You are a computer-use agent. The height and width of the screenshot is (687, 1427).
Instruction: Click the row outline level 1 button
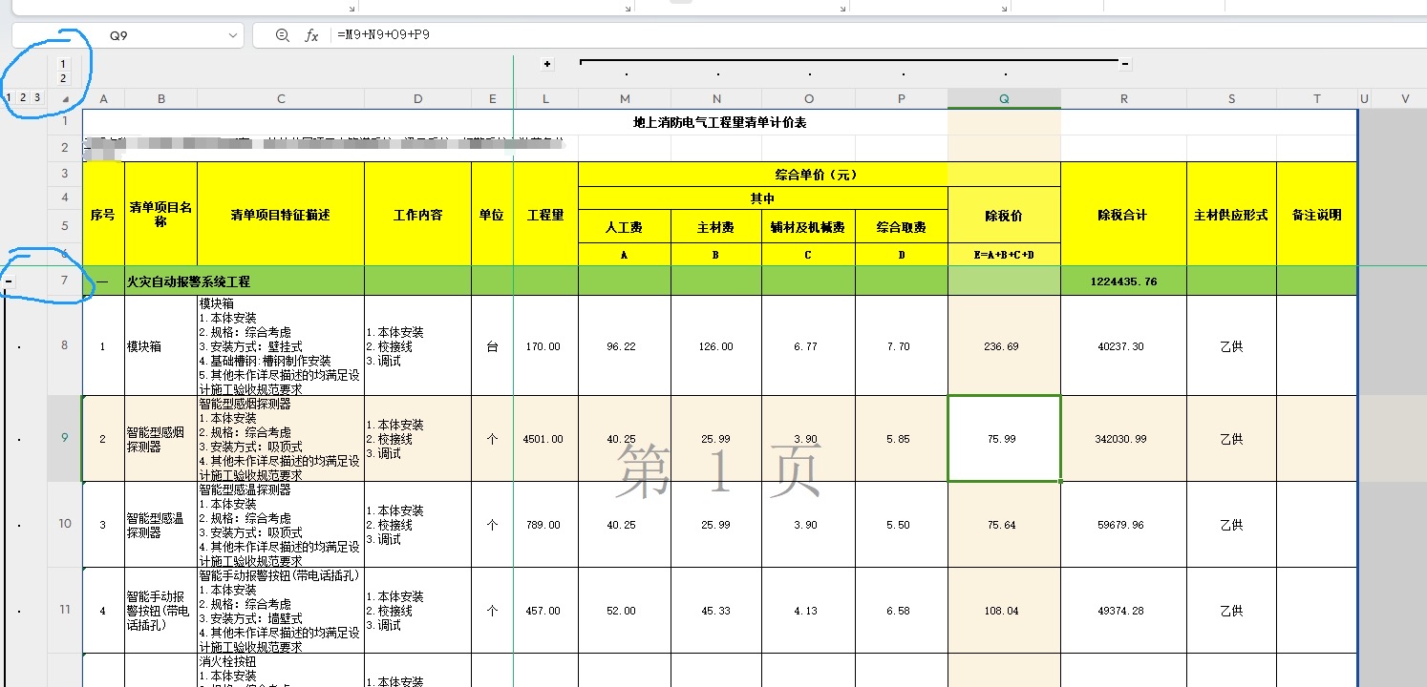[x=9, y=97]
